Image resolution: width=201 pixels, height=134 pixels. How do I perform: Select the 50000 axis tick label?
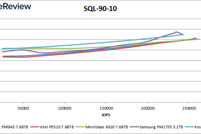coord(23,108)
